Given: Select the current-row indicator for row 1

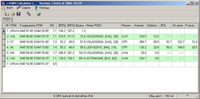Looking at the screenshot, I should pos(4,31).
